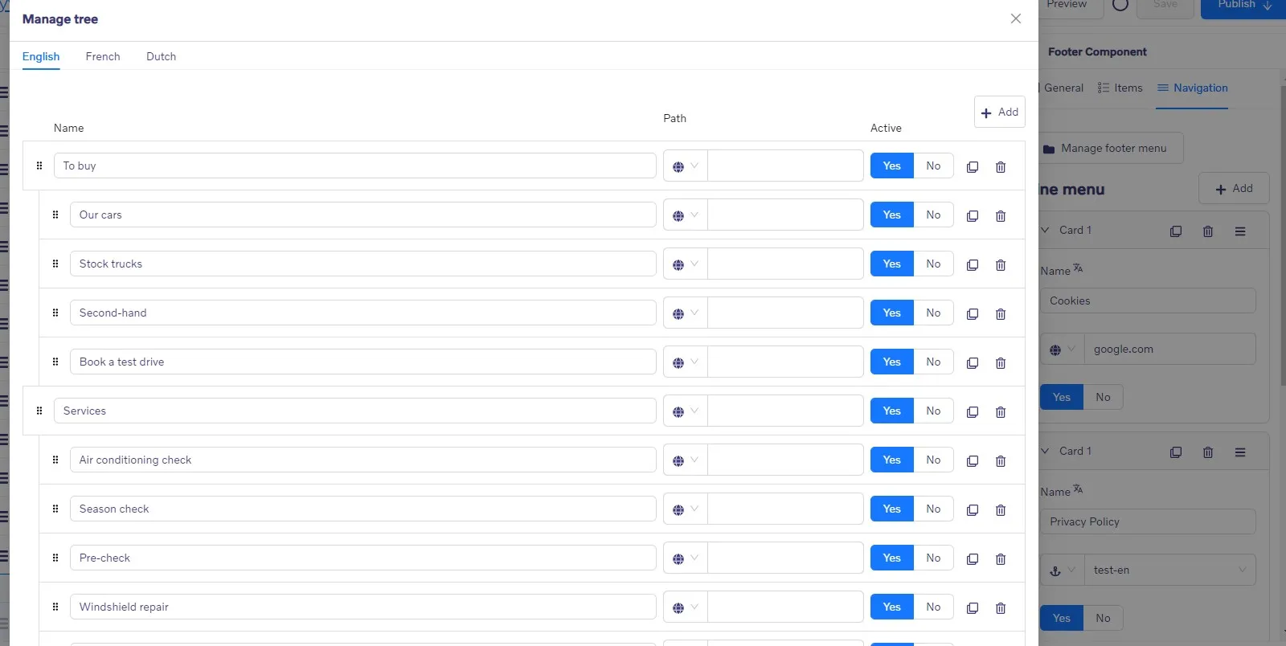Switch to the Dutch language tab
Viewport: 1286px width, 646px height.
(x=161, y=56)
